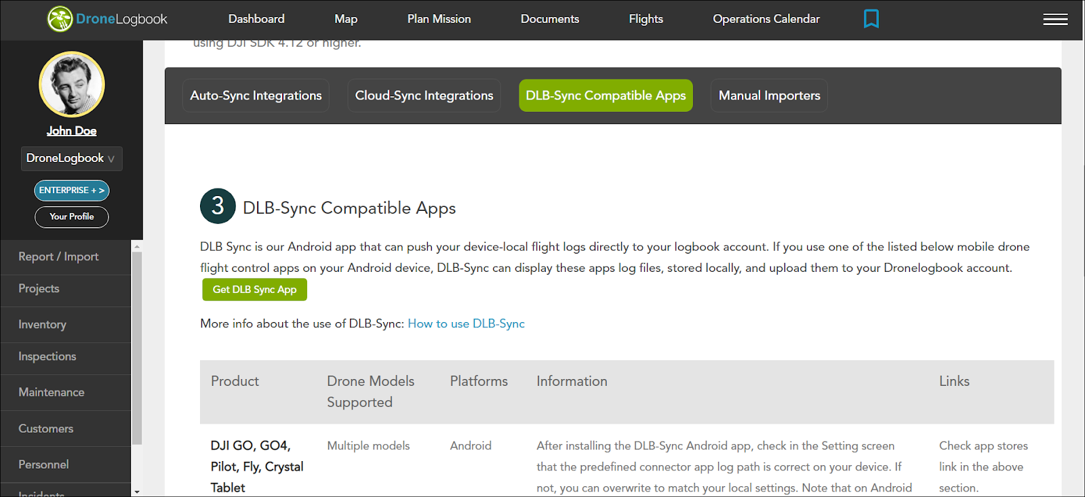This screenshot has width=1085, height=497.
Task: Switch to the Manual Importers tab
Action: 769,96
